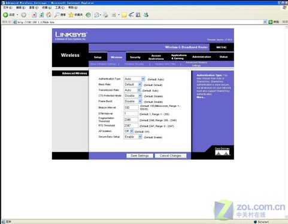The height and width of the screenshot is (224, 288).
Task: Click the History clock toolbar icon
Action: pos(88,15)
